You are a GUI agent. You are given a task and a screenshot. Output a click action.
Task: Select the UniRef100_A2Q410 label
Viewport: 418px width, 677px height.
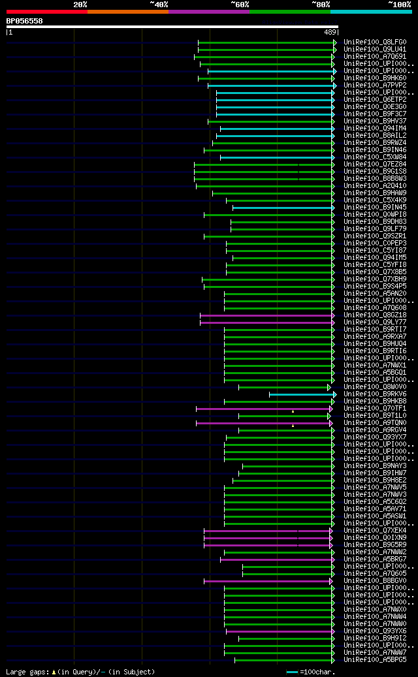point(375,185)
